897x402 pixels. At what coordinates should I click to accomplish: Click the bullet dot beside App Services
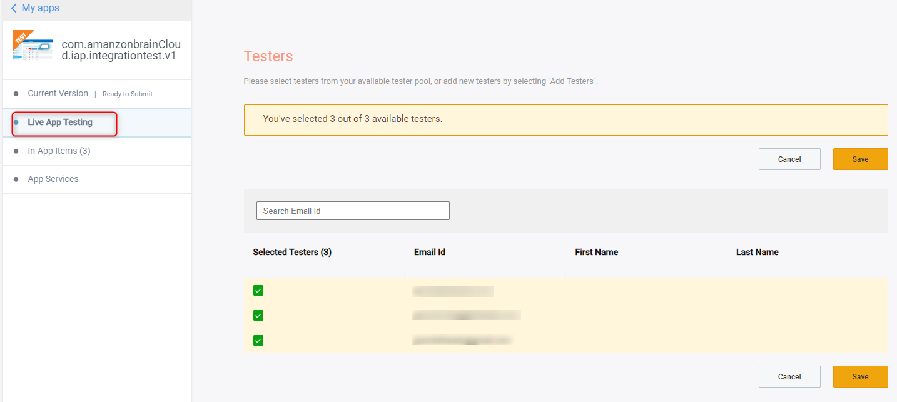point(16,179)
